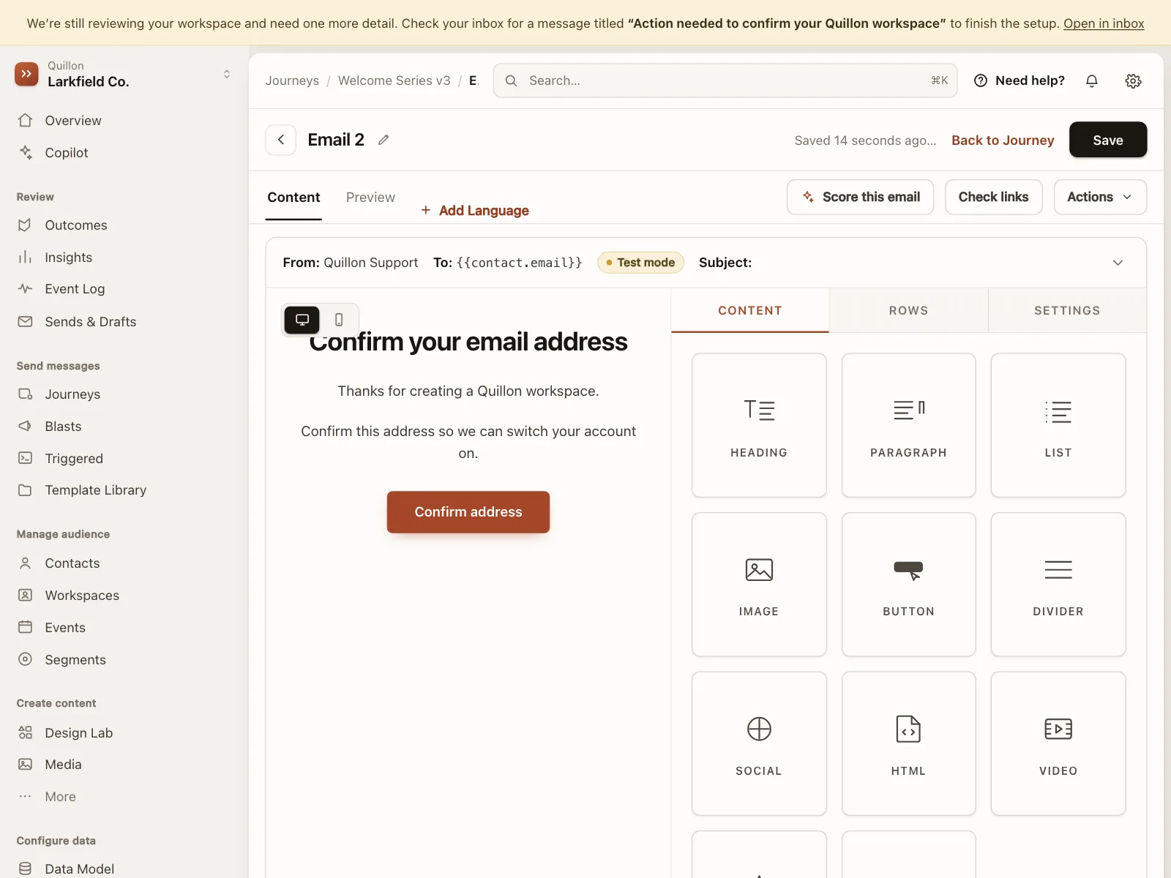Select the Video content block
The width and height of the screenshot is (1171, 878).
point(1058,744)
